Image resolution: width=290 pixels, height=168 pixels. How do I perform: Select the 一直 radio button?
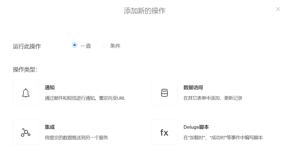75,45
